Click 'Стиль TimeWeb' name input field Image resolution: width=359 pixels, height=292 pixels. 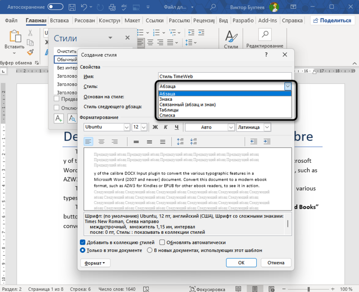point(224,76)
